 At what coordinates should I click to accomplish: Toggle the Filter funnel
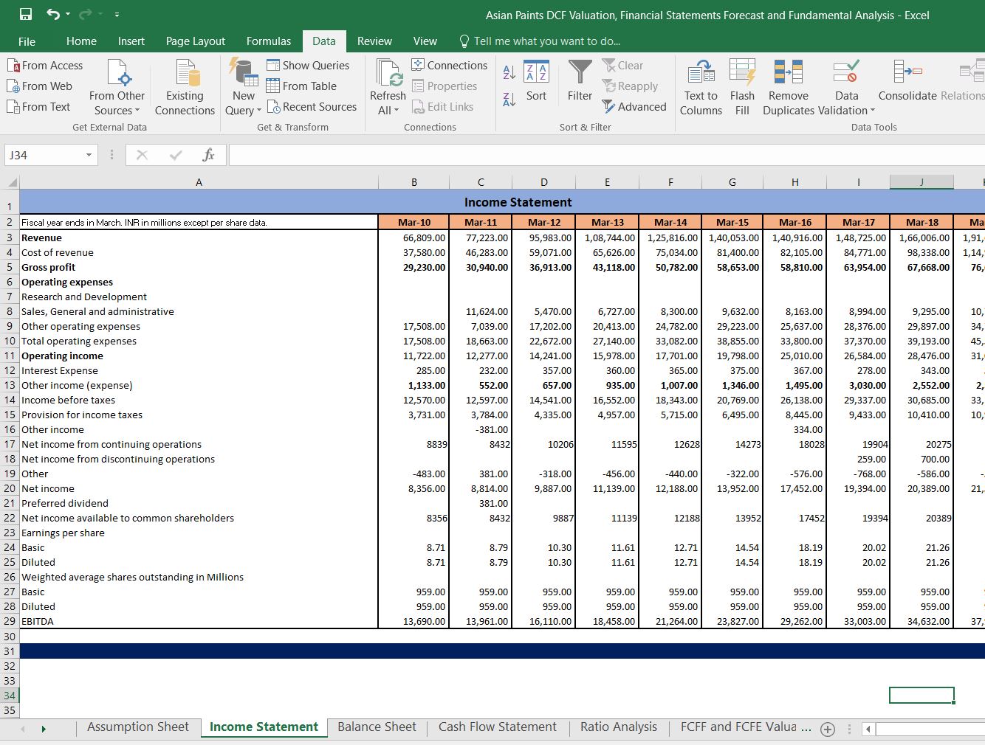tap(580, 81)
